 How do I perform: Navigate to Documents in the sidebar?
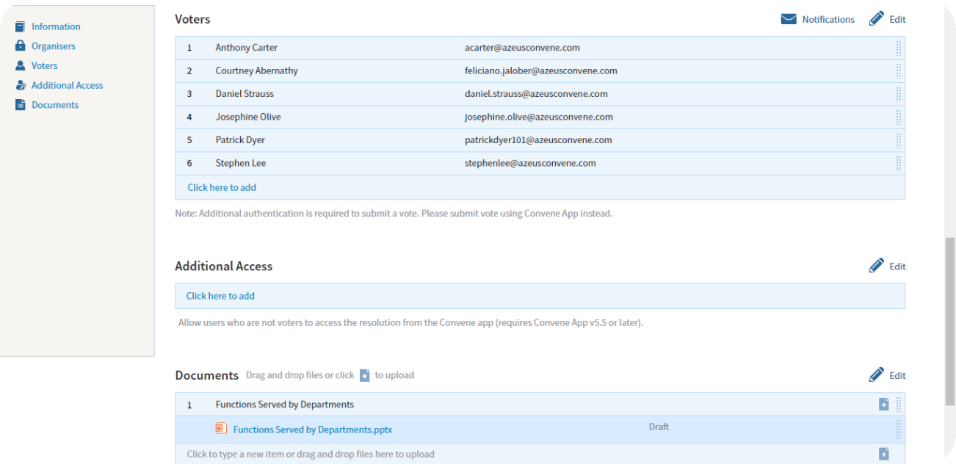pyautogui.click(x=54, y=105)
